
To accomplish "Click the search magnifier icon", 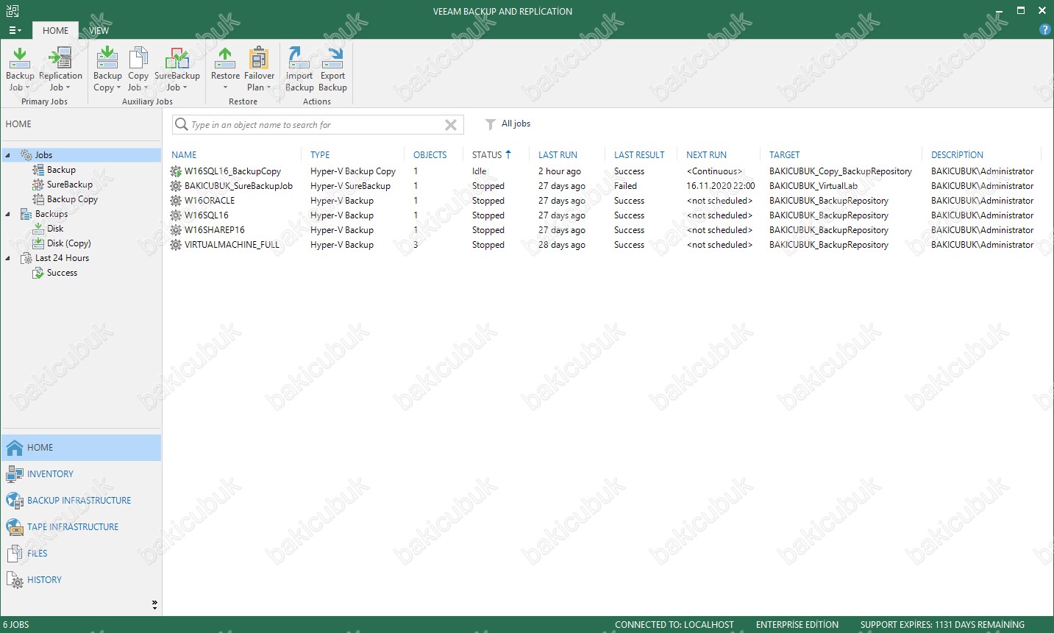I will click(x=181, y=124).
